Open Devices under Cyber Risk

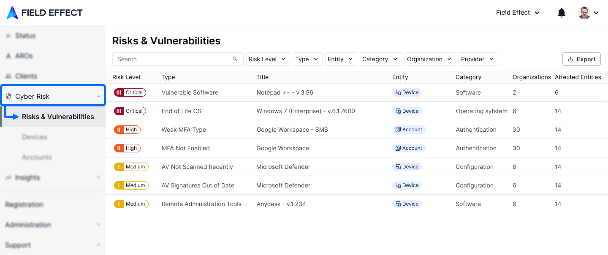35,137
